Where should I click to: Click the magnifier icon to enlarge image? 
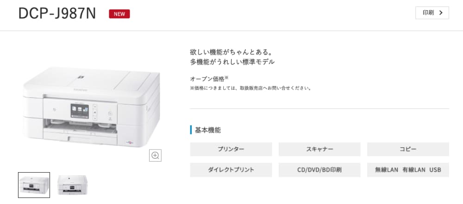[155, 156]
